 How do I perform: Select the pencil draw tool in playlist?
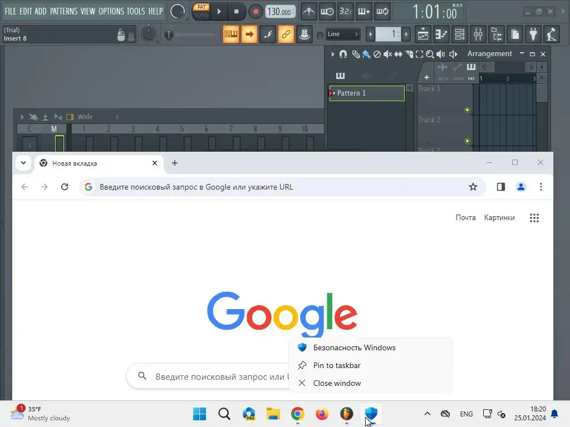tap(356, 54)
